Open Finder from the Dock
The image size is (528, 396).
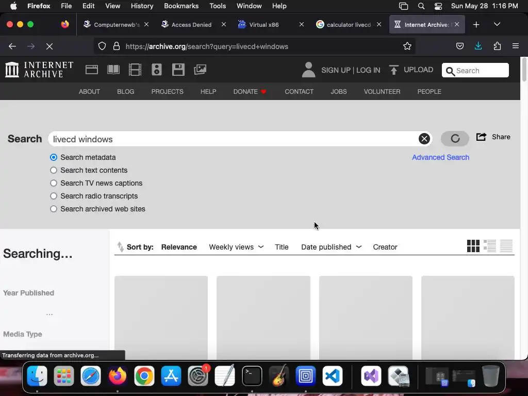click(37, 375)
